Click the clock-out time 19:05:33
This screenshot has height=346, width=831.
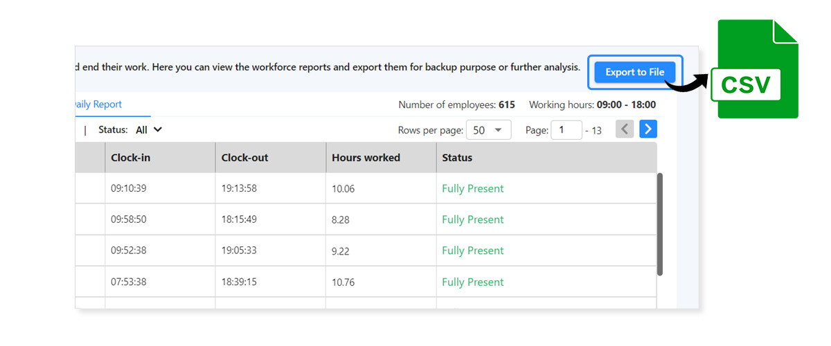click(239, 251)
